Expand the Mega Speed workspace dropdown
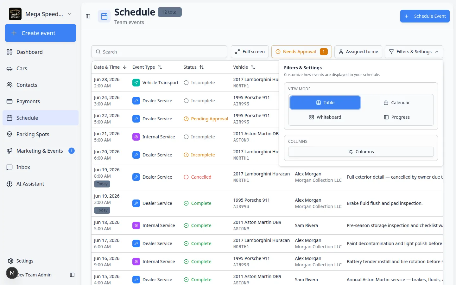Viewport: 456px width, 285px height. pos(70,14)
